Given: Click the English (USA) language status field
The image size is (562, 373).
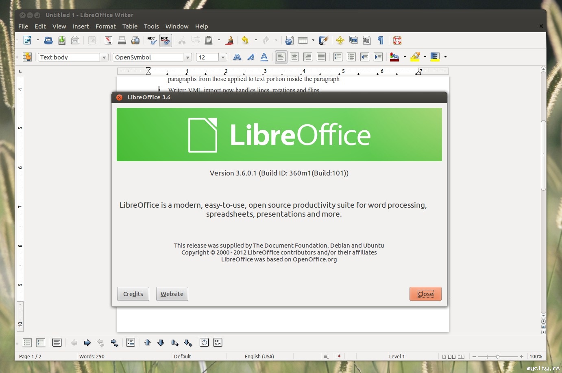Looking at the screenshot, I should pyautogui.click(x=259, y=357).
